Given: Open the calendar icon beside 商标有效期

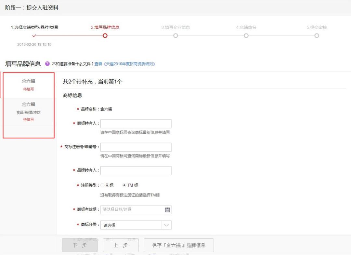Looking at the screenshot, I should click(167, 209).
